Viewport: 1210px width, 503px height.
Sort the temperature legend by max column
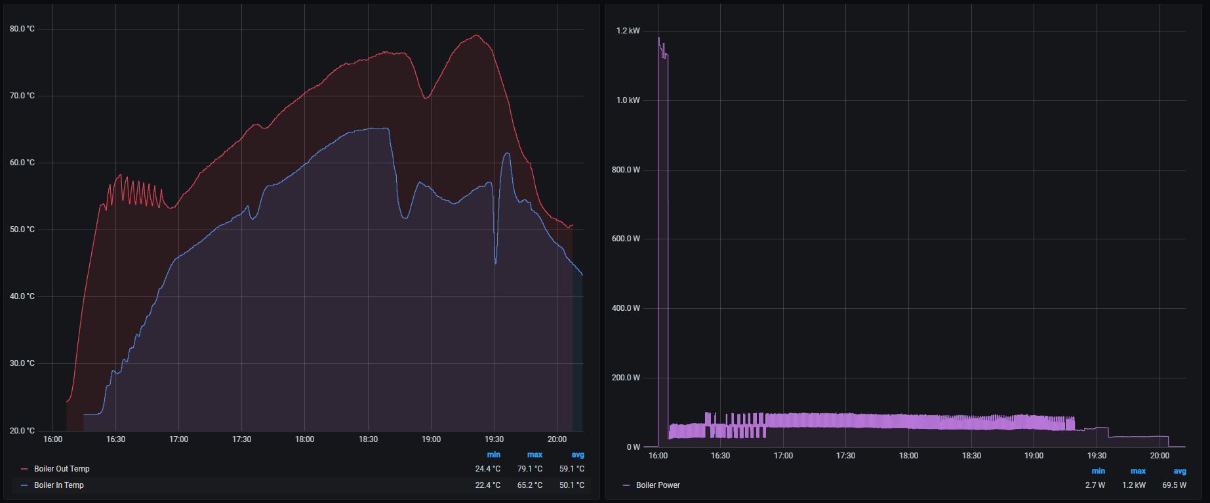coord(534,454)
